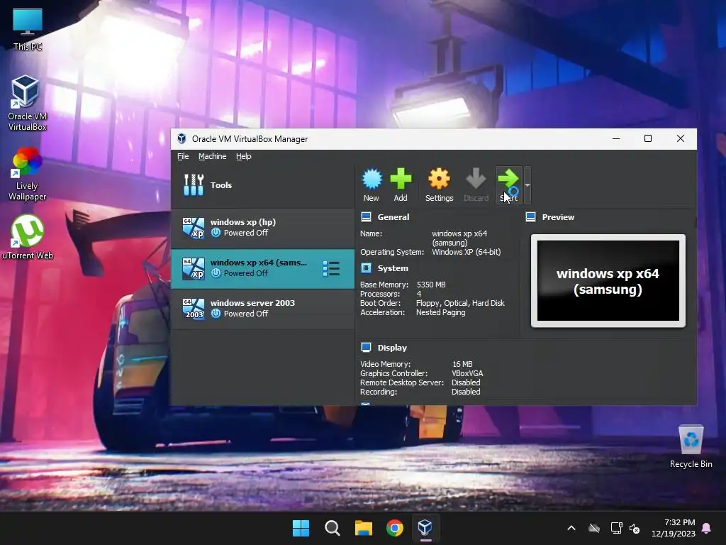726x545 pixels.
Task: Click the network tray icon
Action: [x=616, y=528]
